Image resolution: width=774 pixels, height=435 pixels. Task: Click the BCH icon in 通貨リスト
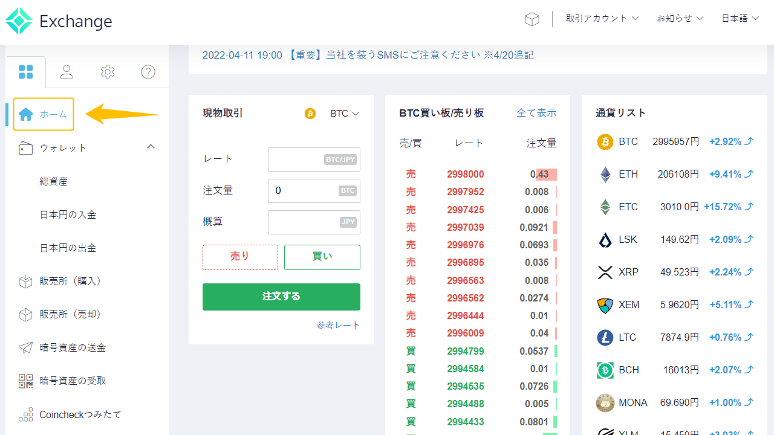tap(605, 370)
